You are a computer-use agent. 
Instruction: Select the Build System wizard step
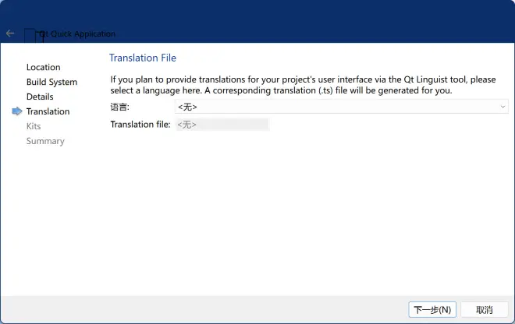pyautogui.click(x=52, y=82)
